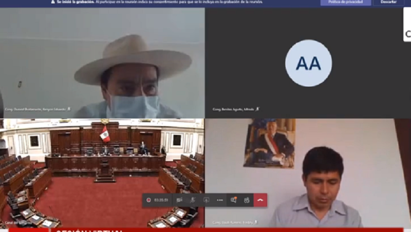Toggle the camera on in the call toolbar
The height and width of the screenshot is (232, 411).
click(x=179, y=200)
